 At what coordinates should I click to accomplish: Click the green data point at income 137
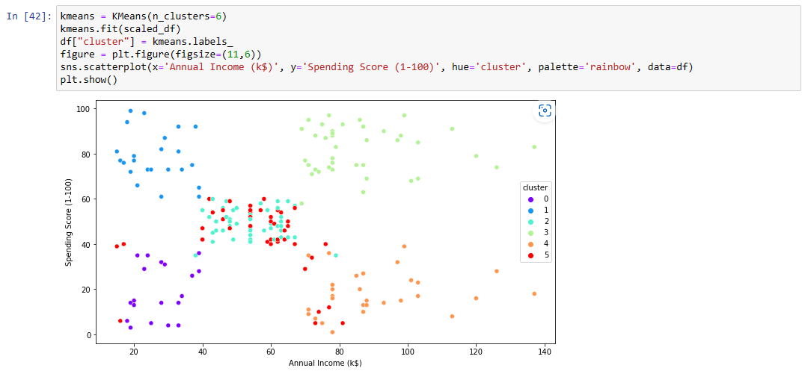[x=534, y=147]
